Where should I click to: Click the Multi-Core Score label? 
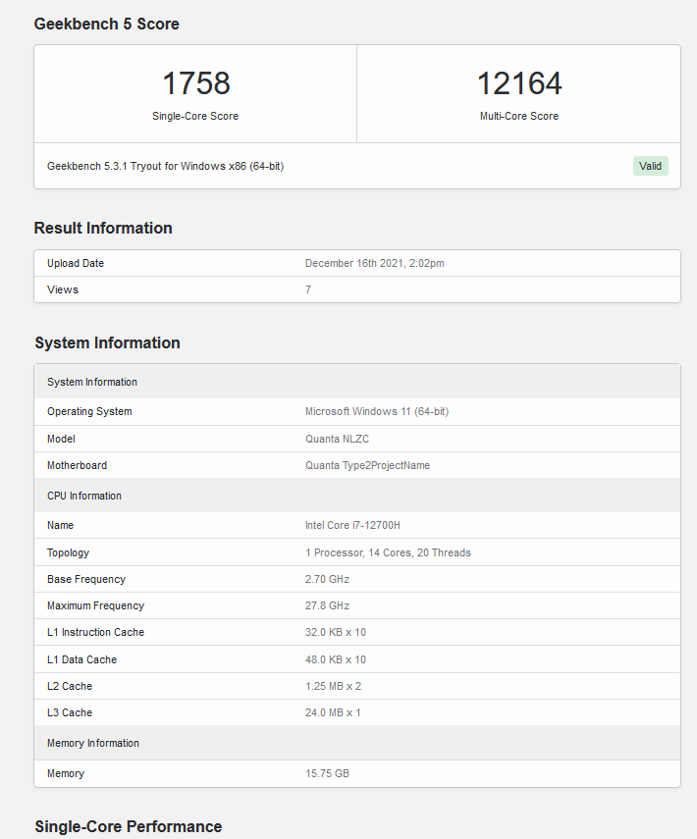(519, 116)
